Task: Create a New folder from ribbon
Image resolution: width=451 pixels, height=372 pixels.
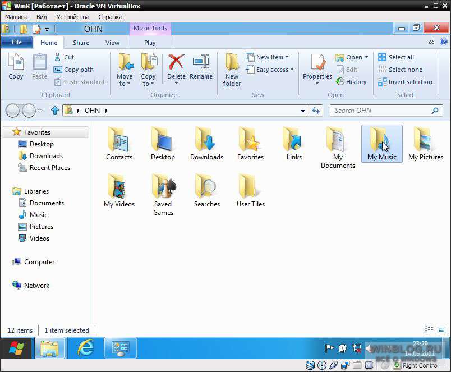Action: pyautogui.click(x=232, y=71)
